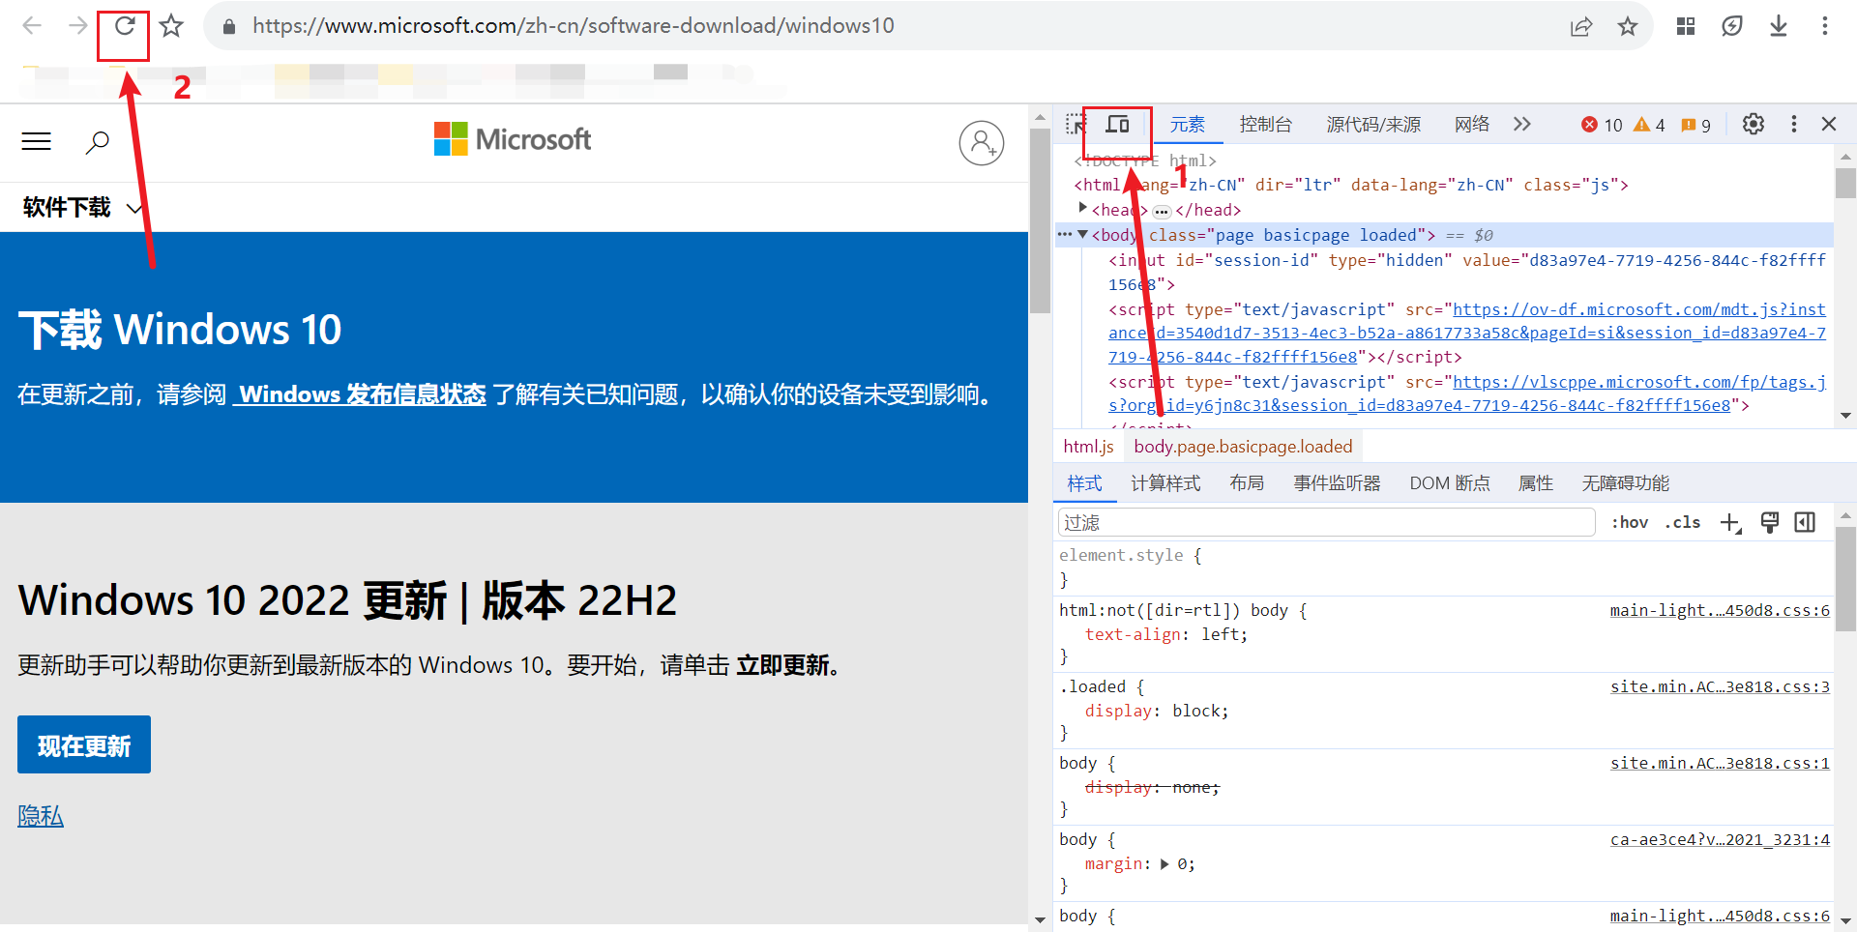The image size is (1857, 932).
Task: Open DevTools settings gear
Action: click(x=1754, y=124)
